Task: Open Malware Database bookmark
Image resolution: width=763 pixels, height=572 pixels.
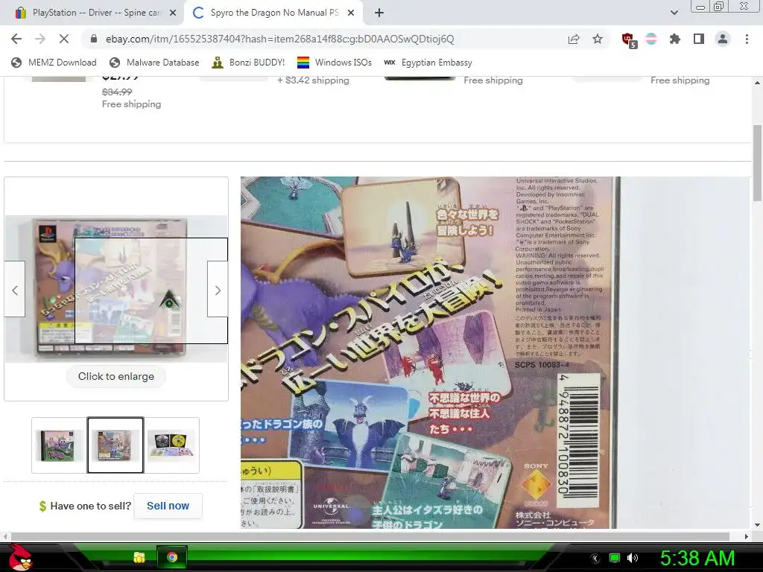Action: 154,63
